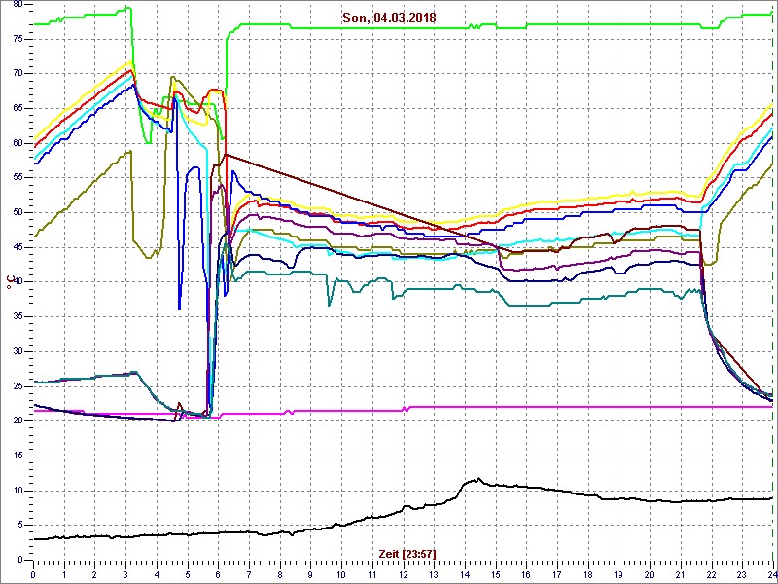Select hour 18 on the time axis

587,574
